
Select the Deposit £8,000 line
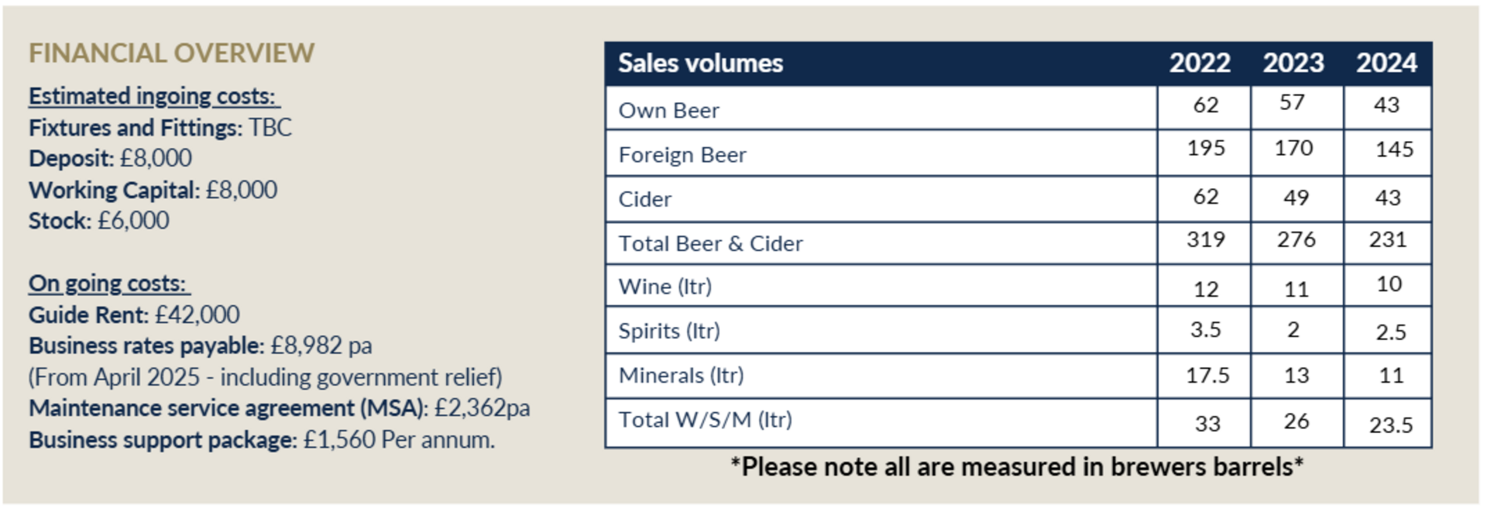point(110,158)
